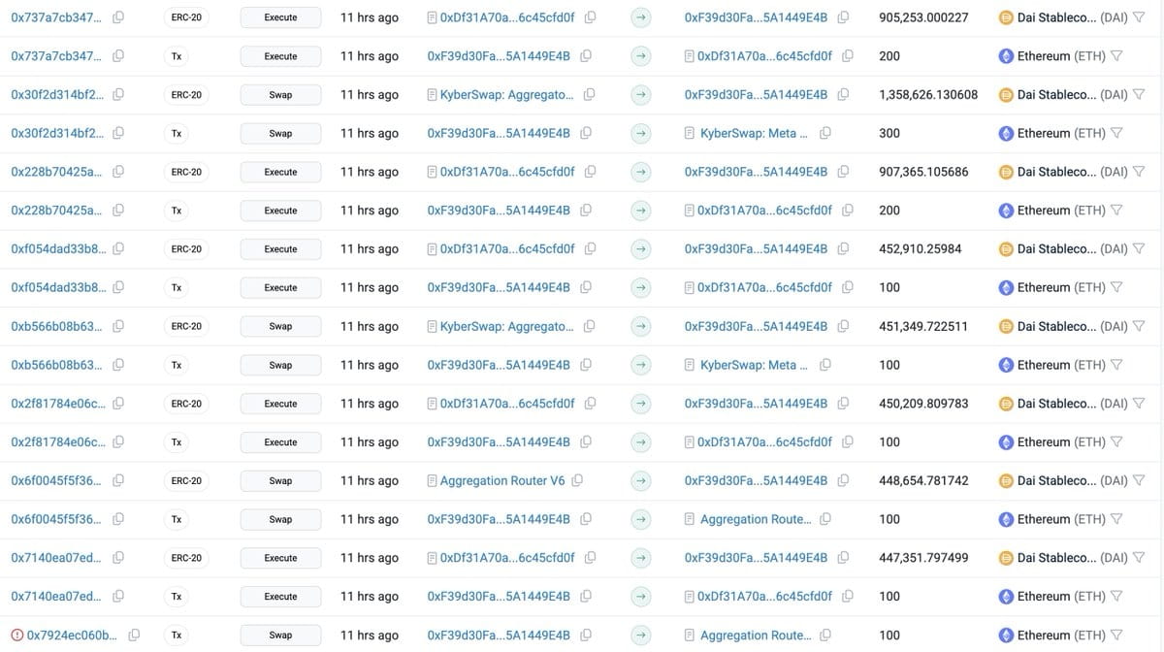Viewport: 1164px width, 652px height.
Task: Click contract icon beside KyberSwap: Aggregato in 451,349.722511 row
Action: point(433,326)
